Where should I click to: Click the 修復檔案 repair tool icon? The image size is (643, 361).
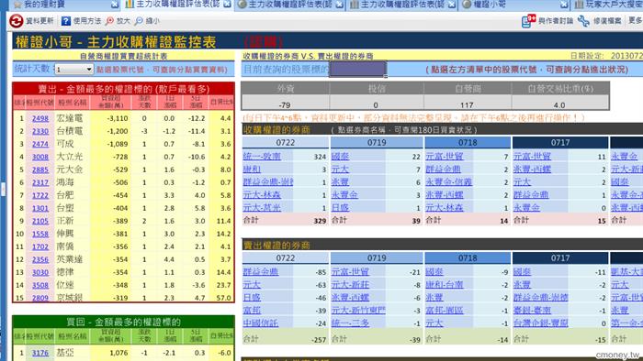coord(583,21)
